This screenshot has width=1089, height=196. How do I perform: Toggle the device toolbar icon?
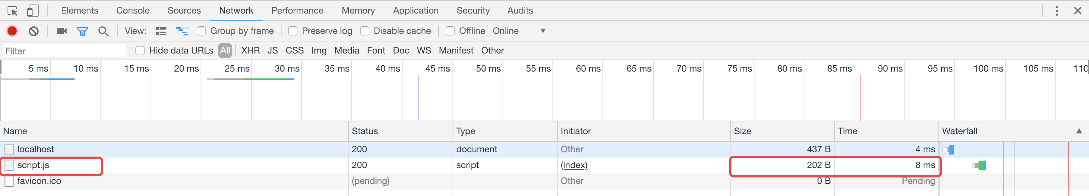[x=33, y=11]
